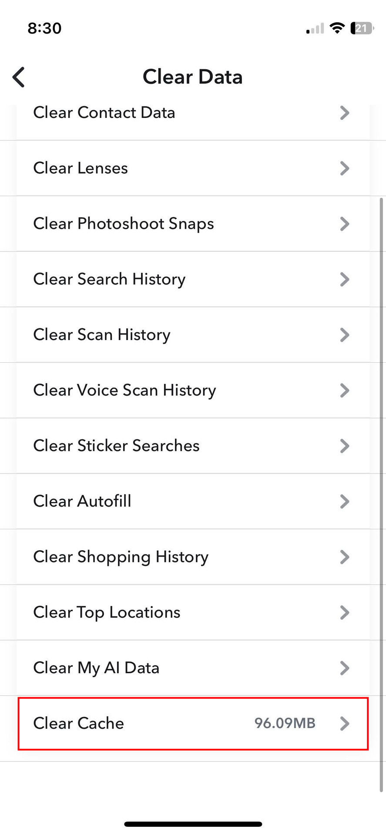
Task: Select Clear Scan History
Action: pyautogui.click(x=102, y=335)
